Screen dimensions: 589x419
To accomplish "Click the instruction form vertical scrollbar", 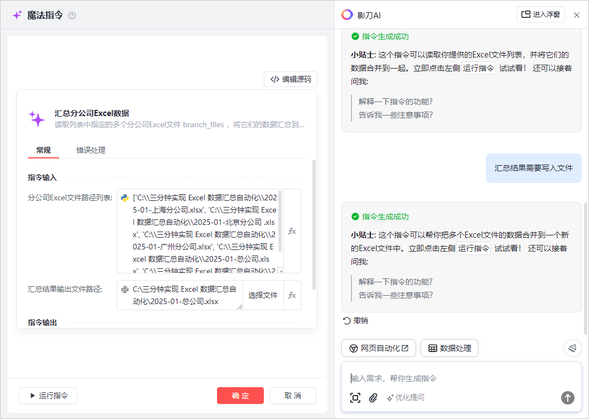I will tap(314, 224).
